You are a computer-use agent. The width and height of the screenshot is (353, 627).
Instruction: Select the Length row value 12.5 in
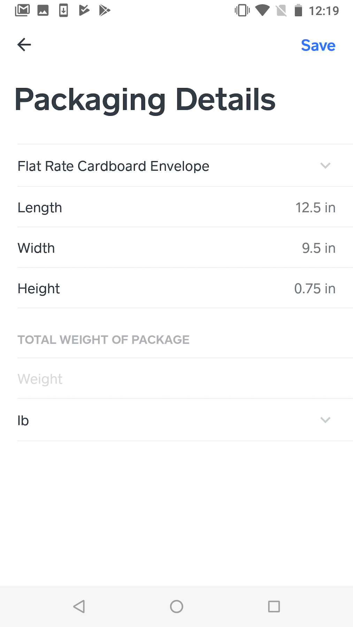pyautogui.click(x=315, y=207)
